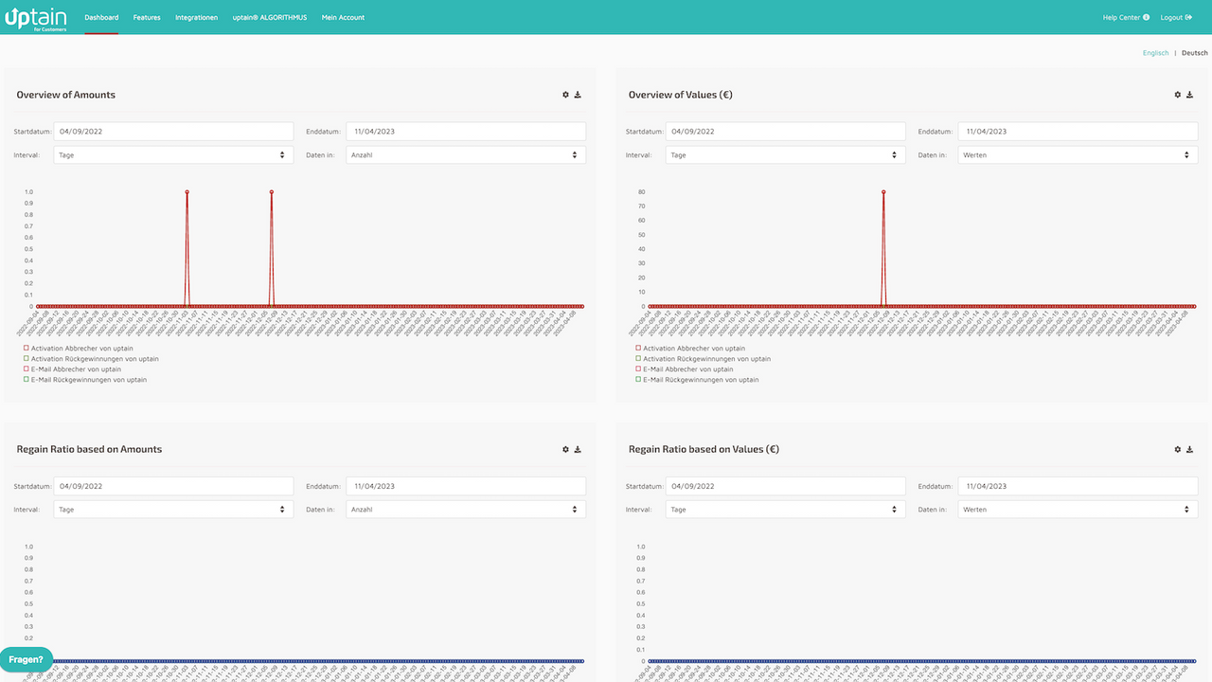
Task: Select the spike marker in the Overview of Values chart
Action: pyautogui.click(x=882, y=191)
